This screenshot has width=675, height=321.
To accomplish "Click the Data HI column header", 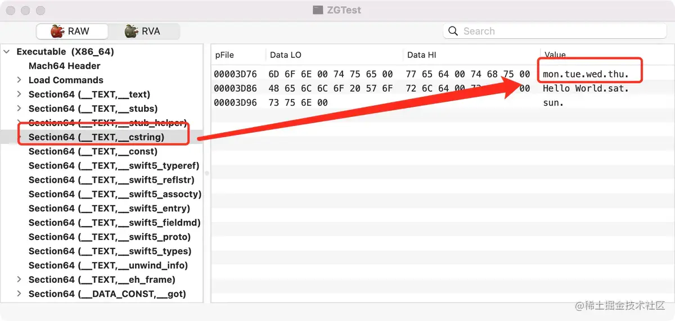I will pyautogui.click(x=422, y=55).
